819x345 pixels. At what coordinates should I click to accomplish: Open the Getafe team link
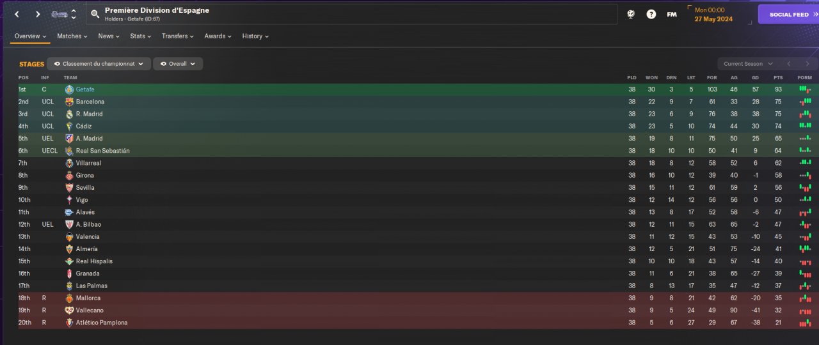click(x=85, y=89)
